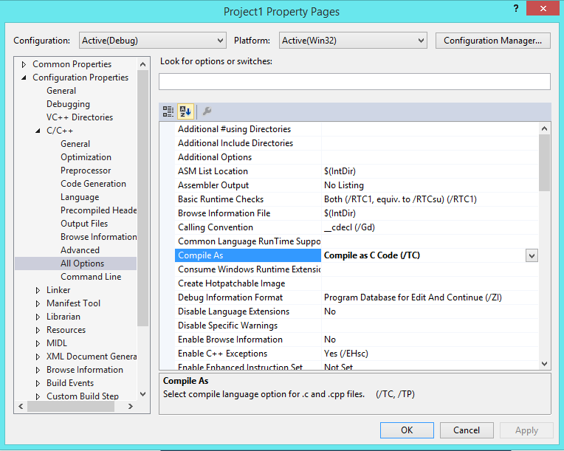Click the help question mark icon
The width and height of the screenshot is (564, 451).
[x=511, y=7]
